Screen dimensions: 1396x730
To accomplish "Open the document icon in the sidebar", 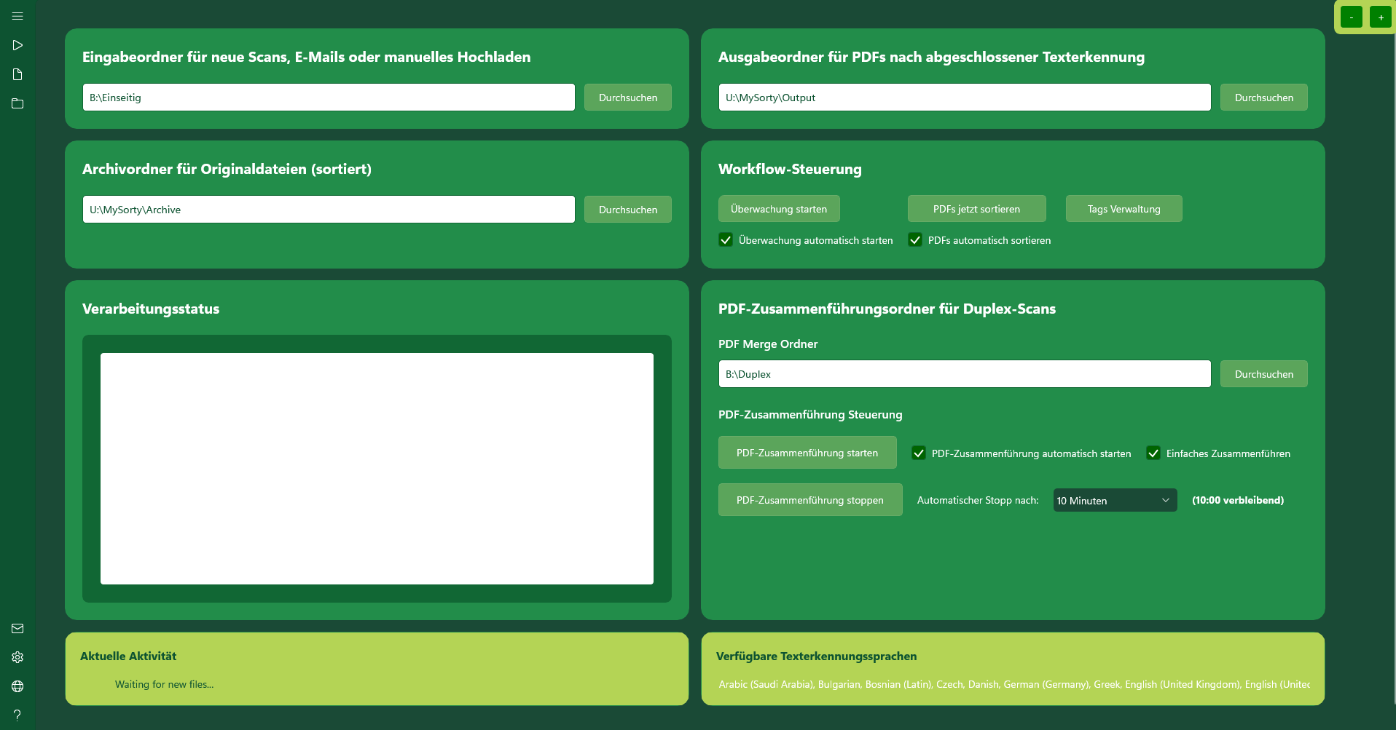I will pos(17,74).
